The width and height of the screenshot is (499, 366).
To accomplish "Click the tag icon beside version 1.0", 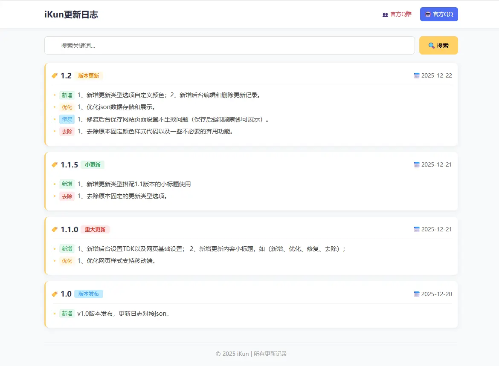I will [x=55, y=294].
